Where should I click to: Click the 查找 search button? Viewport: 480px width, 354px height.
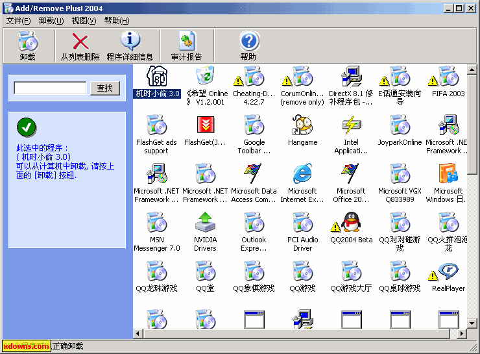[x=105, y=88]
